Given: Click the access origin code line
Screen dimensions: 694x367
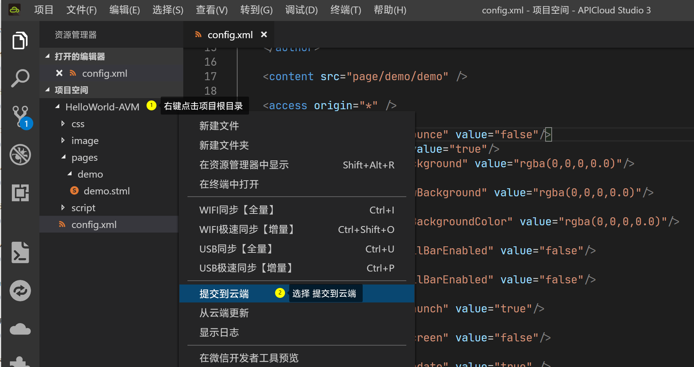Looking at the screenshot, I should point(329,105).
